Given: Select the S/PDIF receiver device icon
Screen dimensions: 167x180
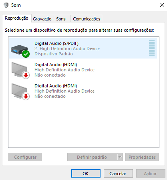Looking at the screenshot, I should (x=20, y=50).
